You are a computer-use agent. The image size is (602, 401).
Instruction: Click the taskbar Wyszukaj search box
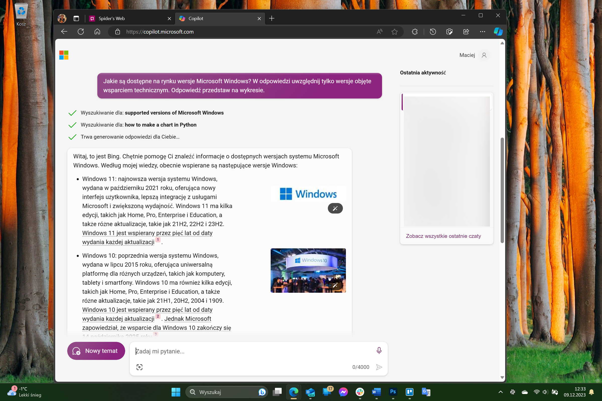227,392
